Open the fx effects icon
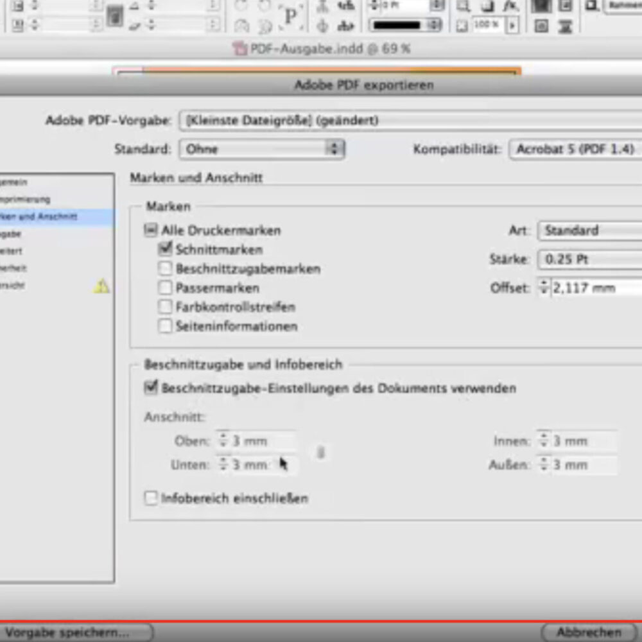Screen dimensions: 642x642 click(x=510, y=6)
